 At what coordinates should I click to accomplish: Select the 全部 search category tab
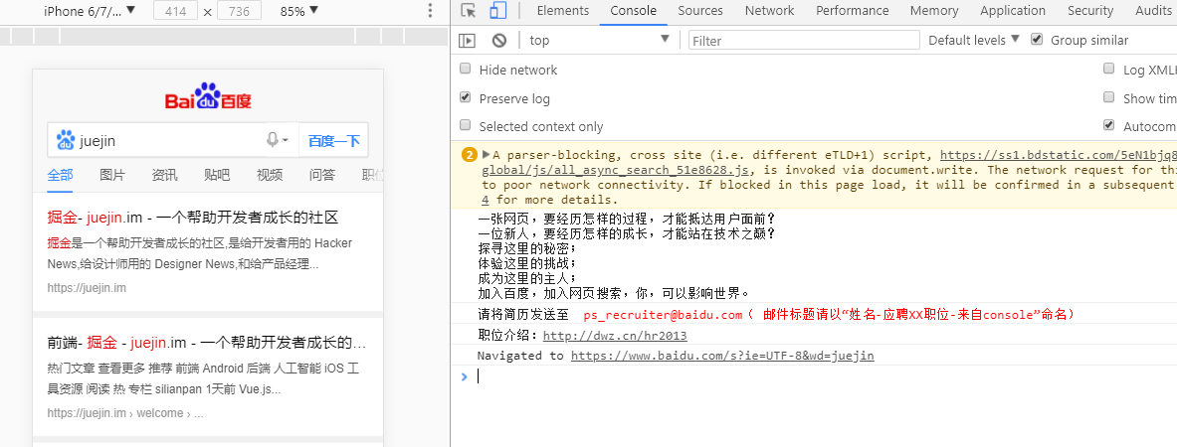coord(60,175)
